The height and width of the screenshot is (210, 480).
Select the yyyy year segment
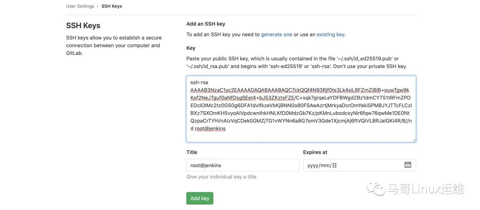[313, 165]
